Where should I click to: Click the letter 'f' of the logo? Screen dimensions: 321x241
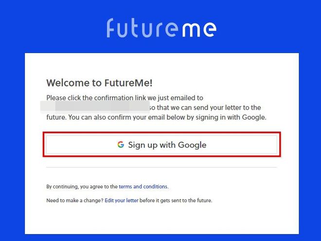point(110,28)
